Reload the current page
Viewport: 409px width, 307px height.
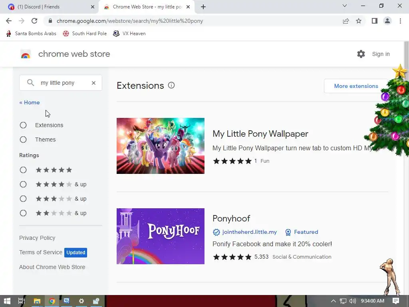(x=34, y=21)
